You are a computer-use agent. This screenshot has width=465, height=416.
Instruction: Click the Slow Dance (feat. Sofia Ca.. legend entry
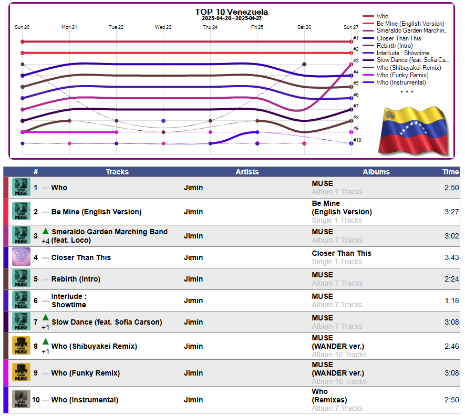(x=406, y=60)
